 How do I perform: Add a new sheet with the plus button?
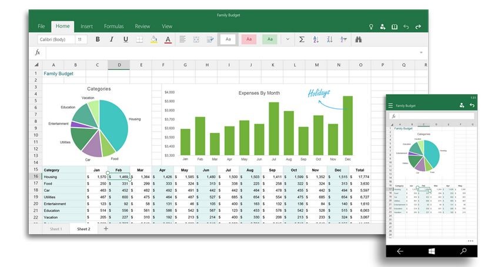tap(106, 228)
